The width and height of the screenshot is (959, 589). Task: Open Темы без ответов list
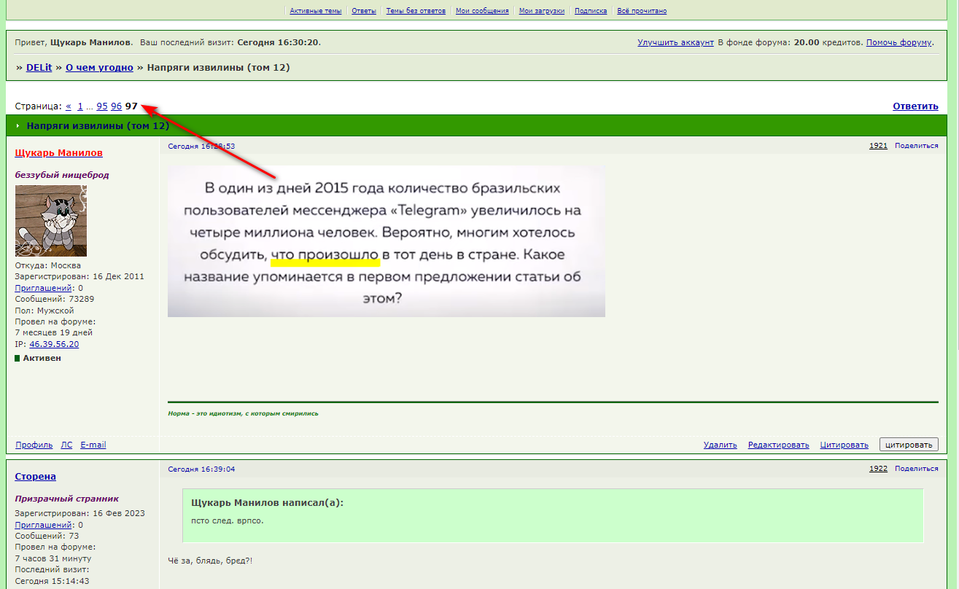click(x=416, y=11)
